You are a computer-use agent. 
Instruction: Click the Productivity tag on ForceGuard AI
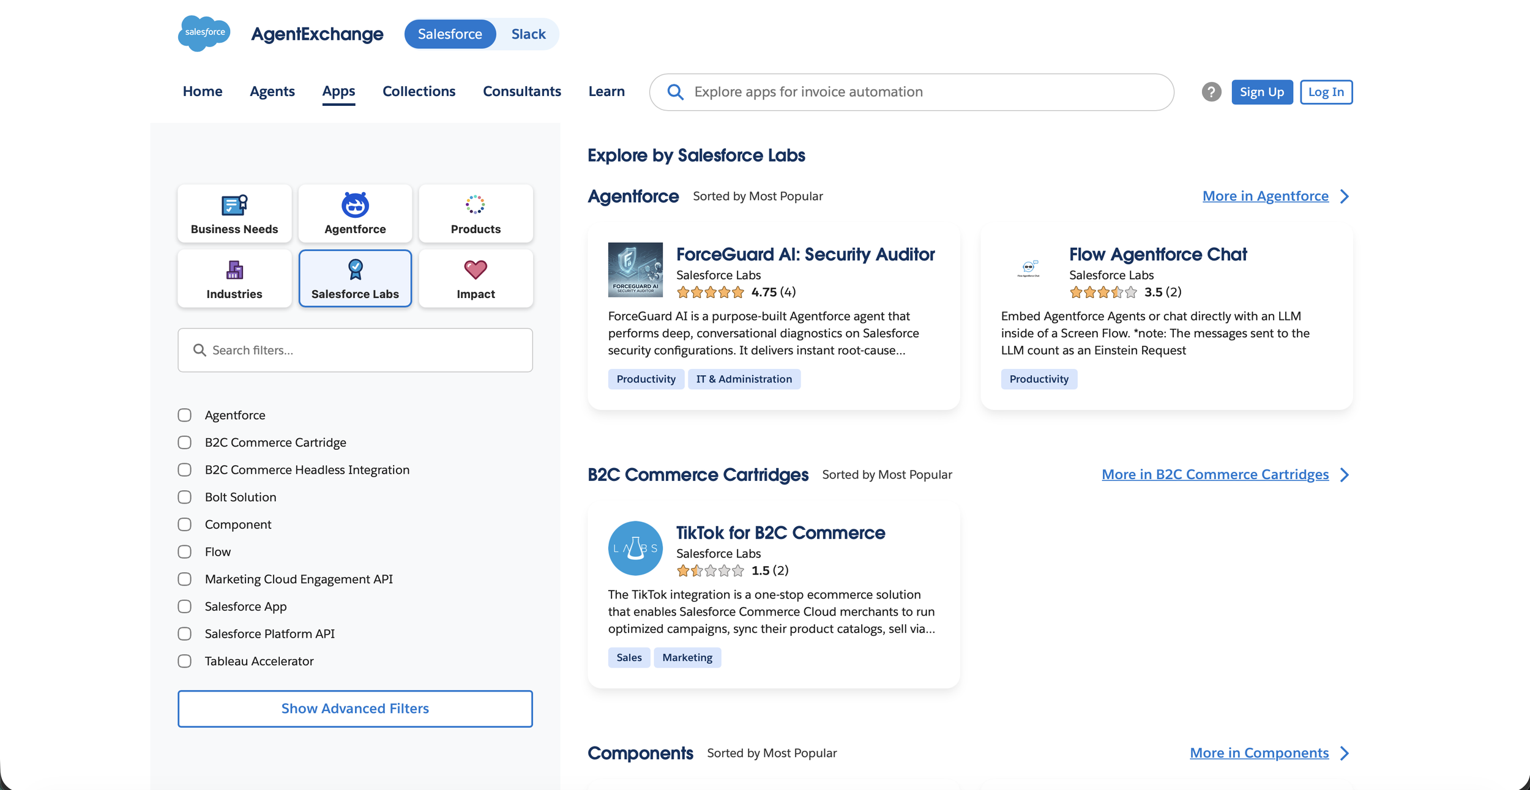coord(646,379)
